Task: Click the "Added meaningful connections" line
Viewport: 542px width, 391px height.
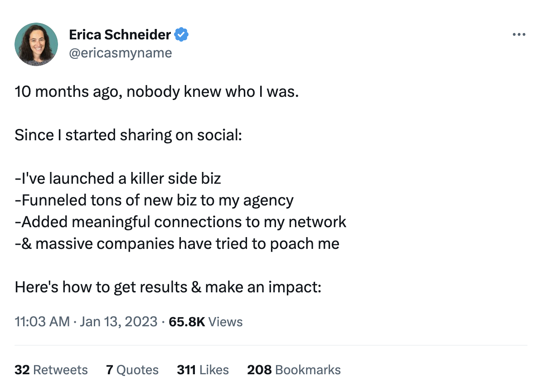Action: [180, 222]
